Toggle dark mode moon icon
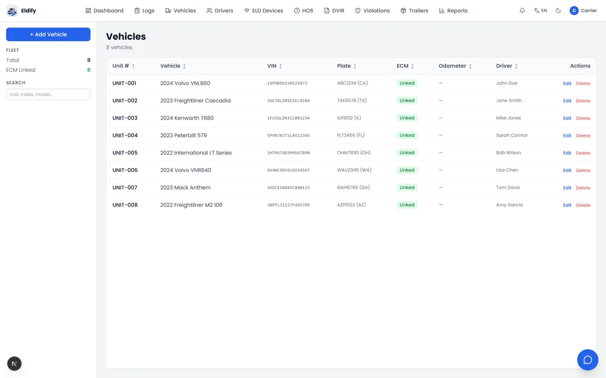The width and height of the screenshot is (606, 378). click(558, 10)
